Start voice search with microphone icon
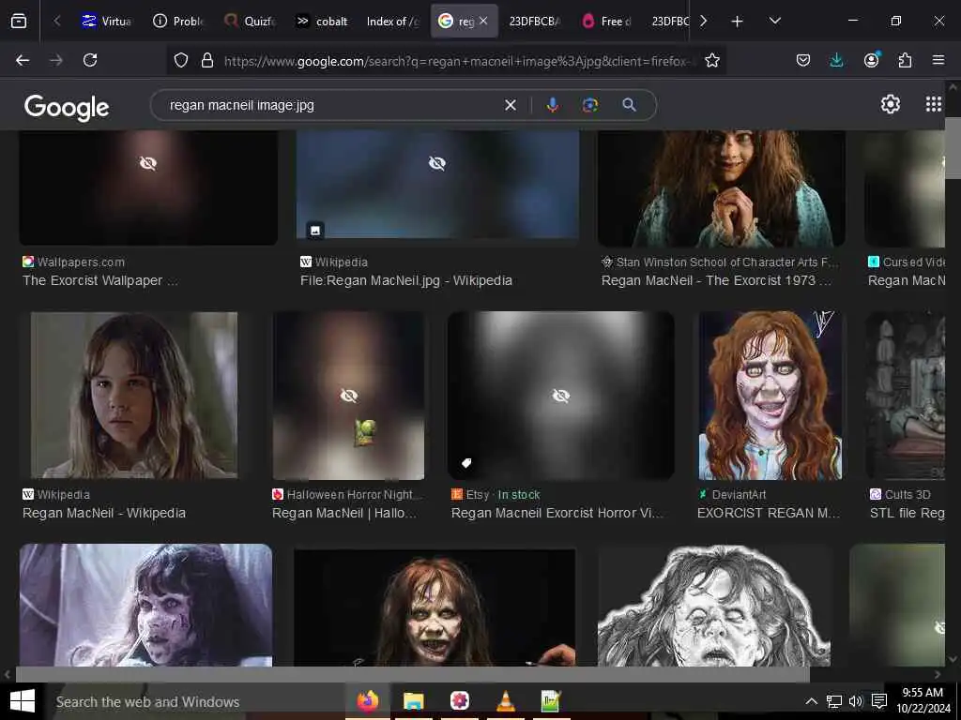Viewport: 961px width, 720px height. (552, 105)
